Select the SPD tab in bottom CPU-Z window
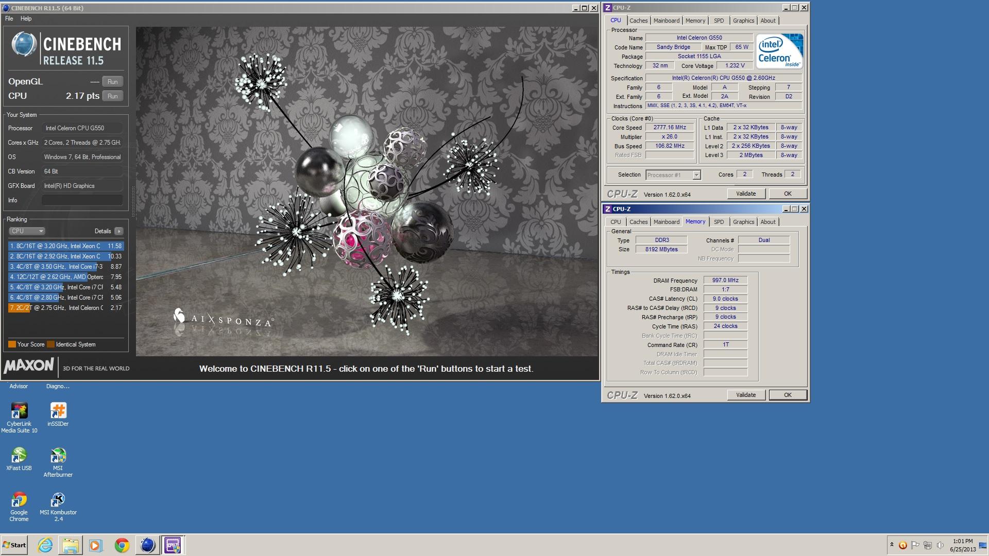989x556 pixels. [719, 222]
